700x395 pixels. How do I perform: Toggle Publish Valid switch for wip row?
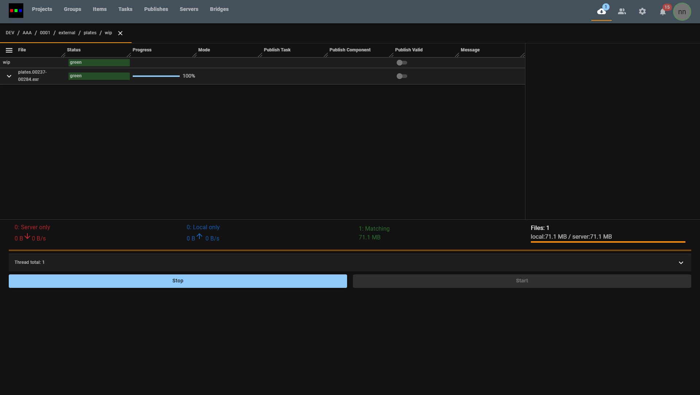click(x=402, y=63)
